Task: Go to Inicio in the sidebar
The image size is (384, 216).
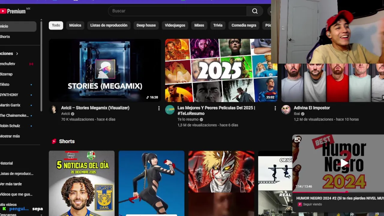Action: (x=18, y=26)
